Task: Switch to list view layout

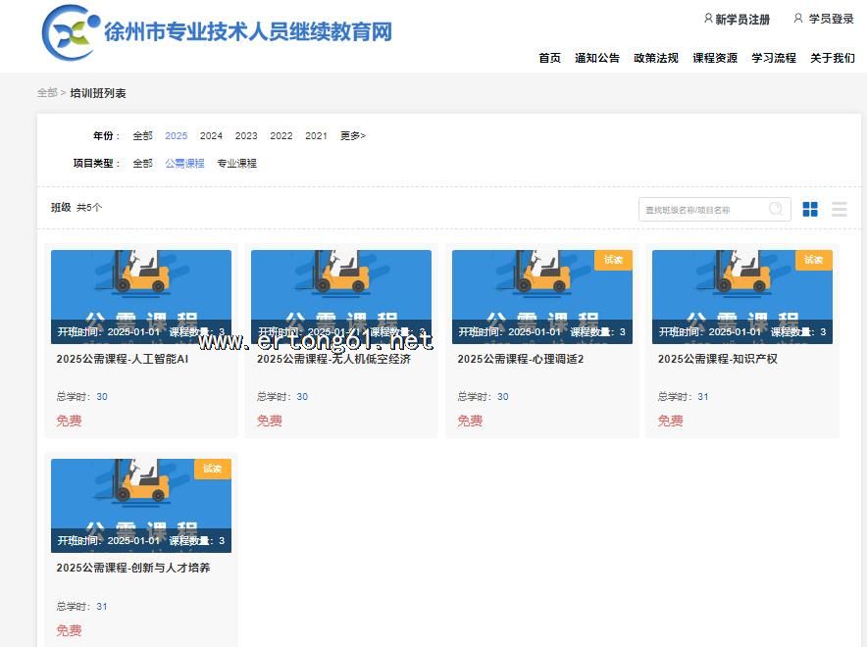Action: pyautogui.click(x=839, y=209)
